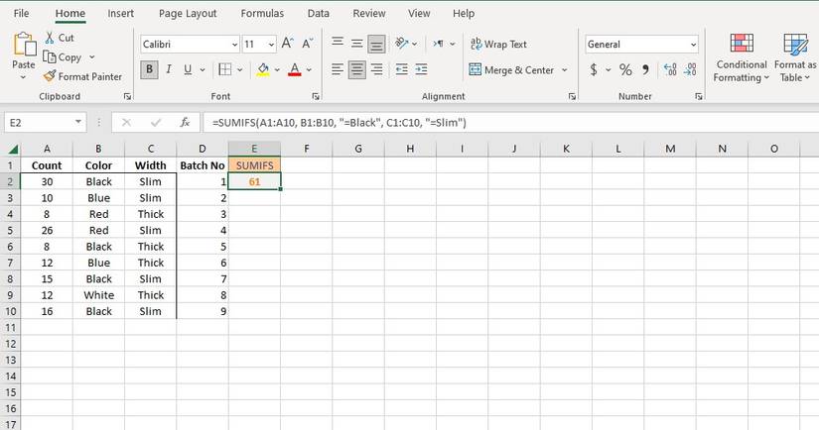
Task: Expand the Merge & Center arrow
Action: (x=564, y=69)
